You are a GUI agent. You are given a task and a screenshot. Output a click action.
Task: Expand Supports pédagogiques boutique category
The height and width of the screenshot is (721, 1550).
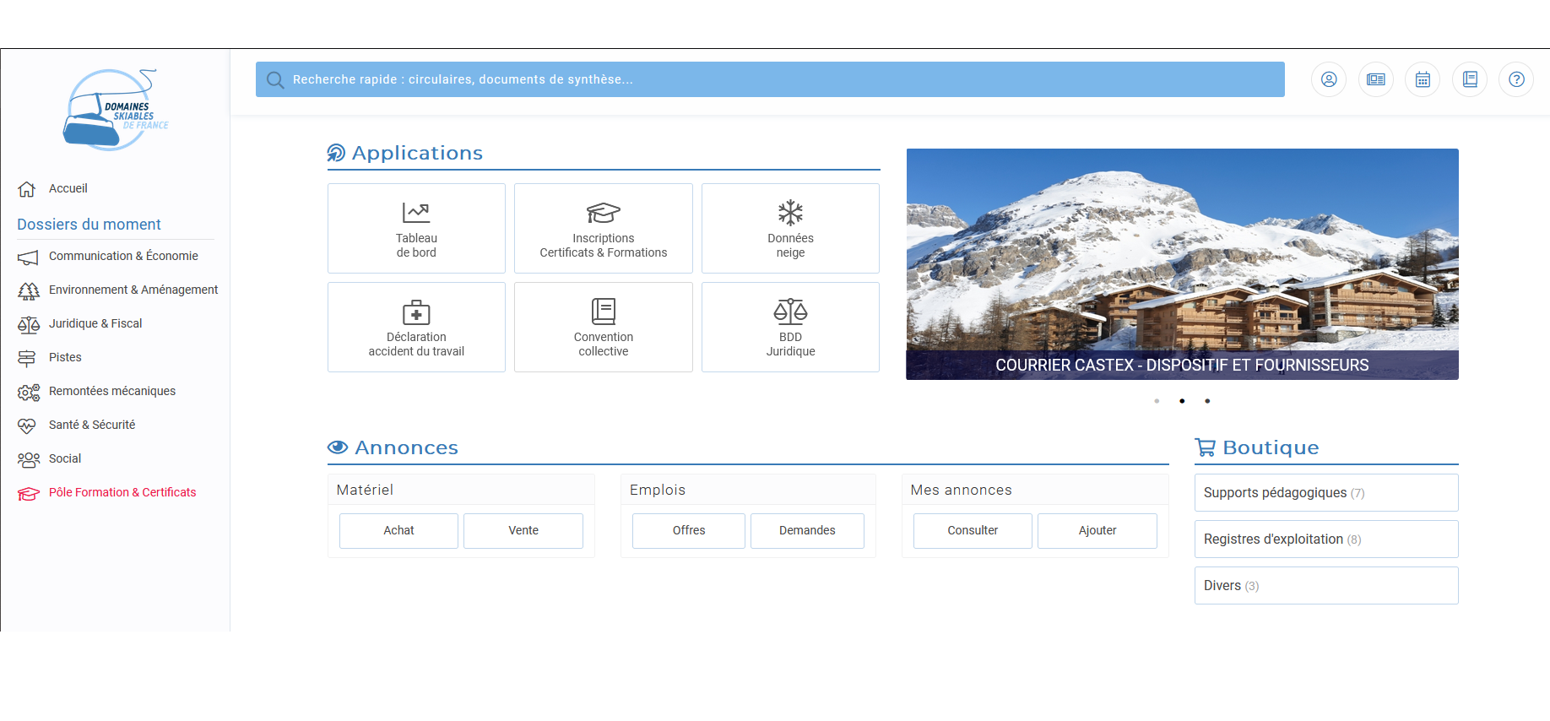coord(1325,492)
